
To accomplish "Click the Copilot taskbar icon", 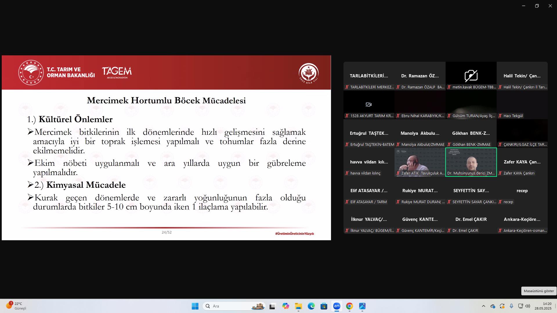I will point(285,306).
